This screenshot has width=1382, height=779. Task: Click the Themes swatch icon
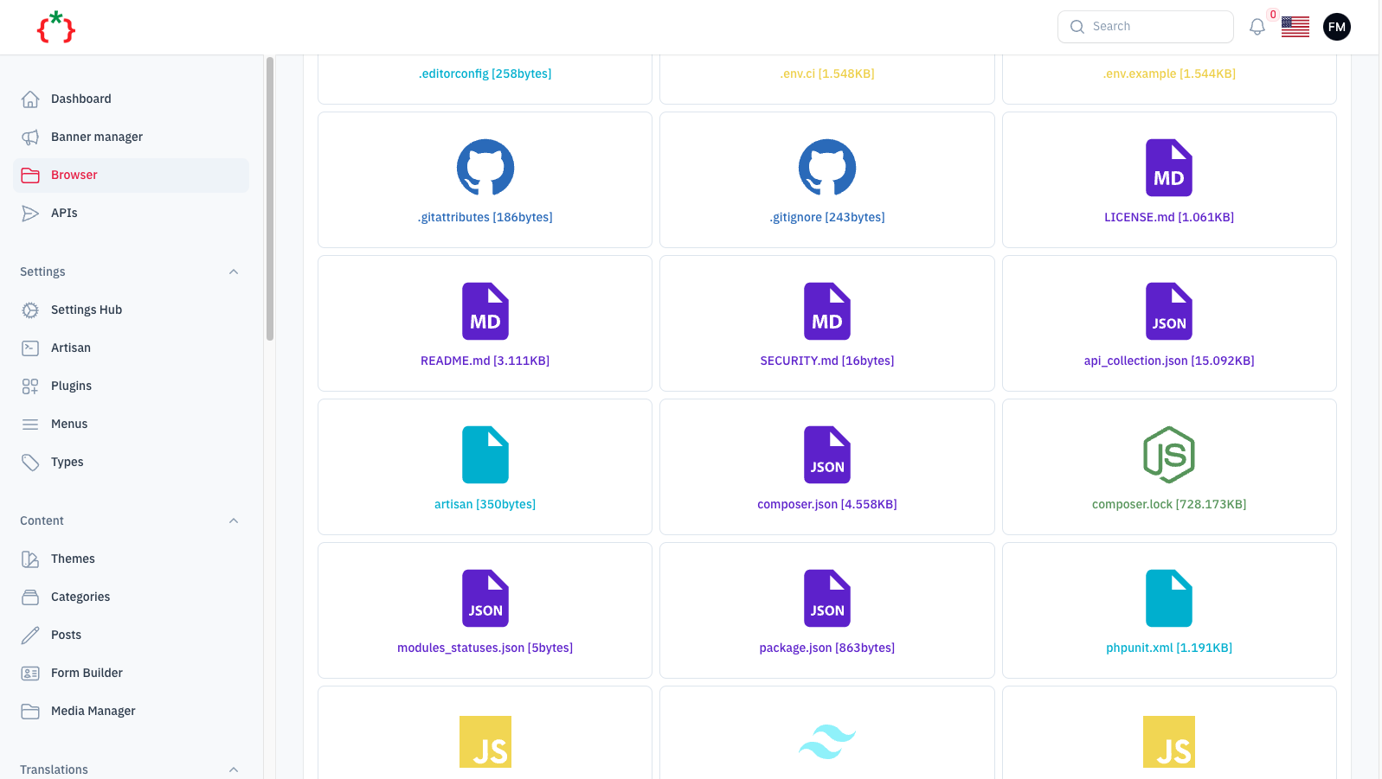click(30, 559)
